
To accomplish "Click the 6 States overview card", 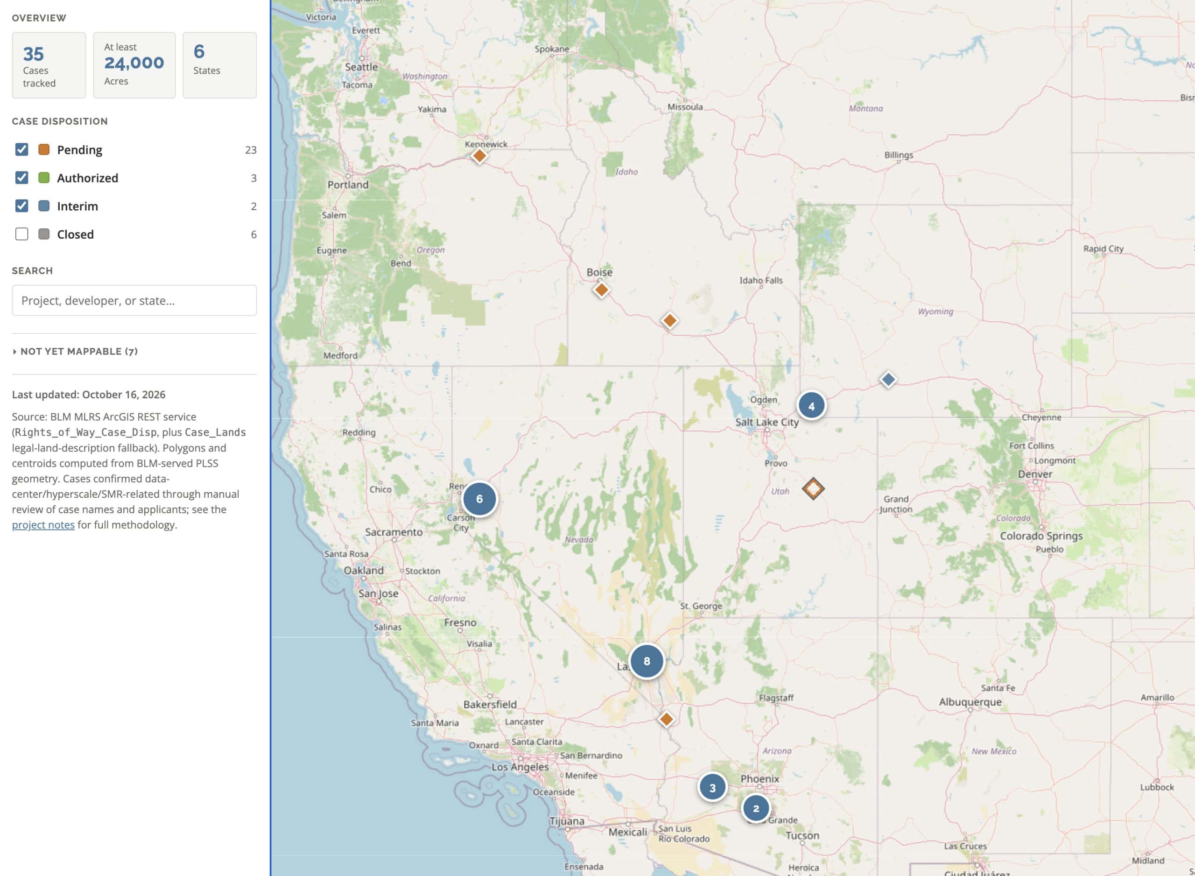I will (x=219, y=65).
